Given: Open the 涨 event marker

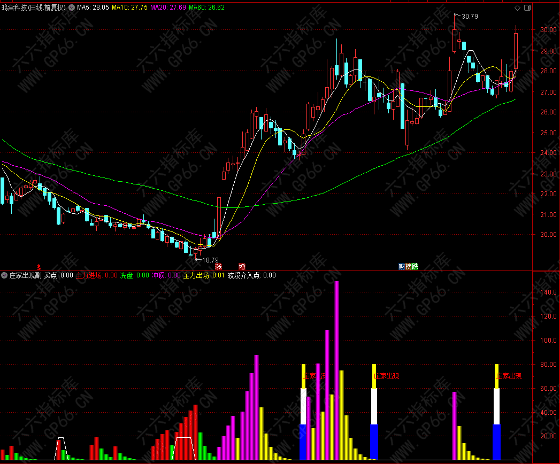Looking at the screenshot, I should tap(218, 267).
